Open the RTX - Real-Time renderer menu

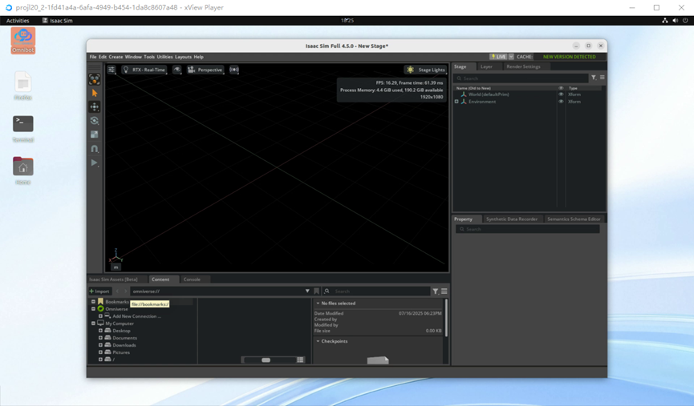[x=144, y=70]
